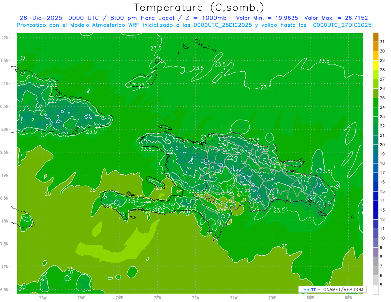
Task: Click the longitude axis label "73W"
Action: pos(157,298)
